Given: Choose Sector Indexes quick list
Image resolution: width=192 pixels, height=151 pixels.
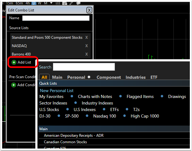Looking at the screenshot, I should click(x=53, y=103).
